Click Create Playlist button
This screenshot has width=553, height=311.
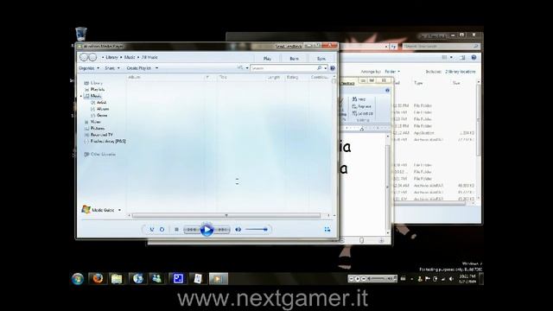coord(138,68)
